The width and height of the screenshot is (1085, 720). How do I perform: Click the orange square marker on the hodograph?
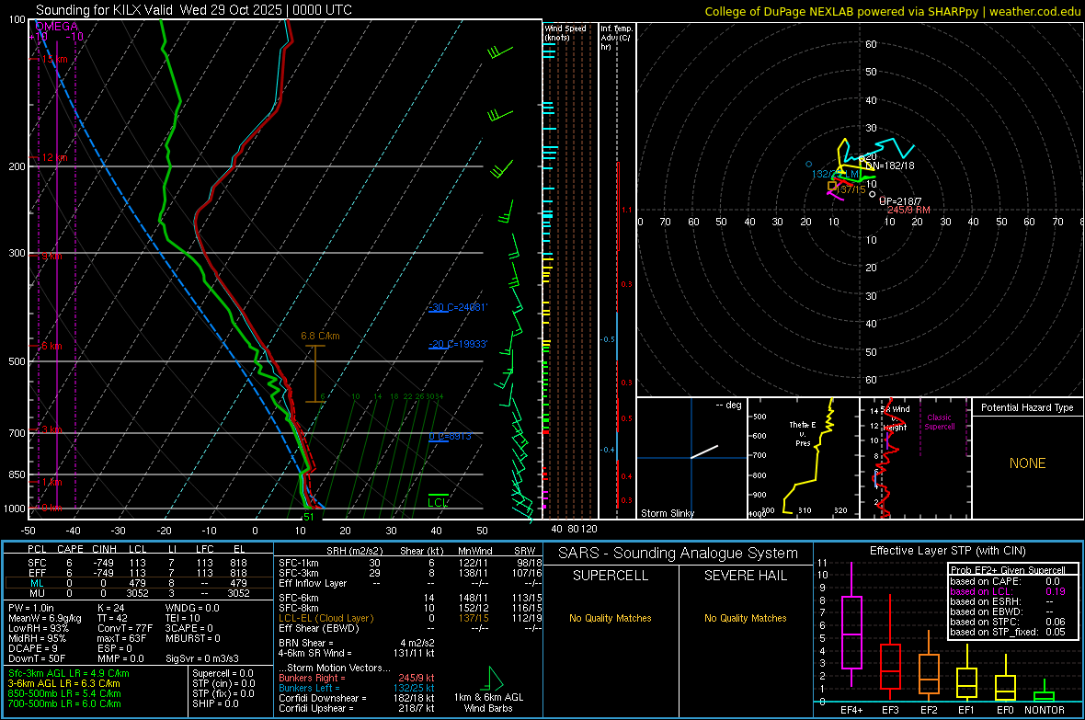point(832,186)
